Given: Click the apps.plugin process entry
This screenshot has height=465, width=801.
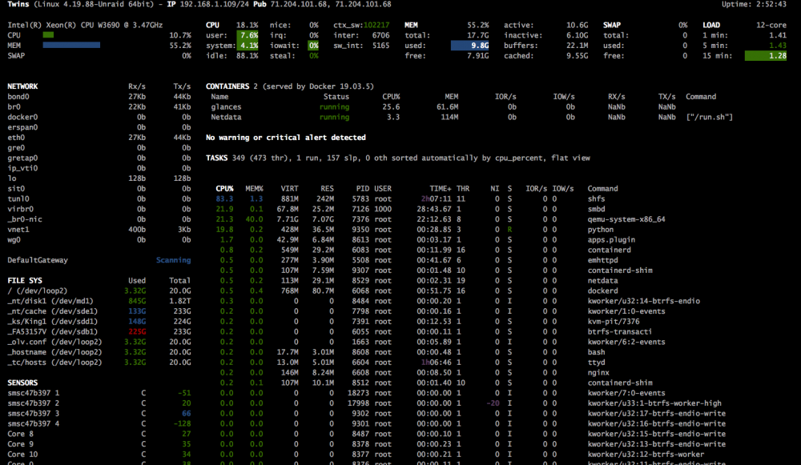Looking at the screenshot, I should click(x=611, y=239).
